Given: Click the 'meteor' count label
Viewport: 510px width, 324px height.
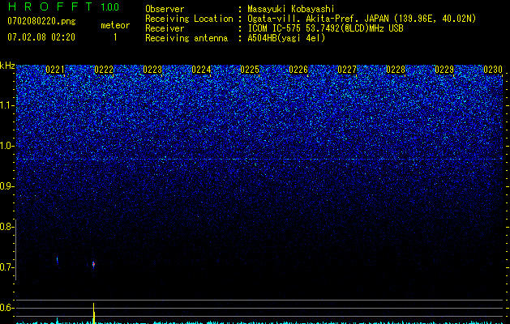Looking at the screenshot, I should [115, 25].
